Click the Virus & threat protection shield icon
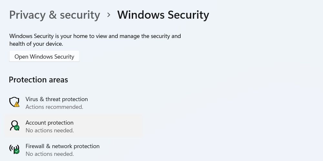Viewport: 323px width, 161px height. (x=14, y=102)
